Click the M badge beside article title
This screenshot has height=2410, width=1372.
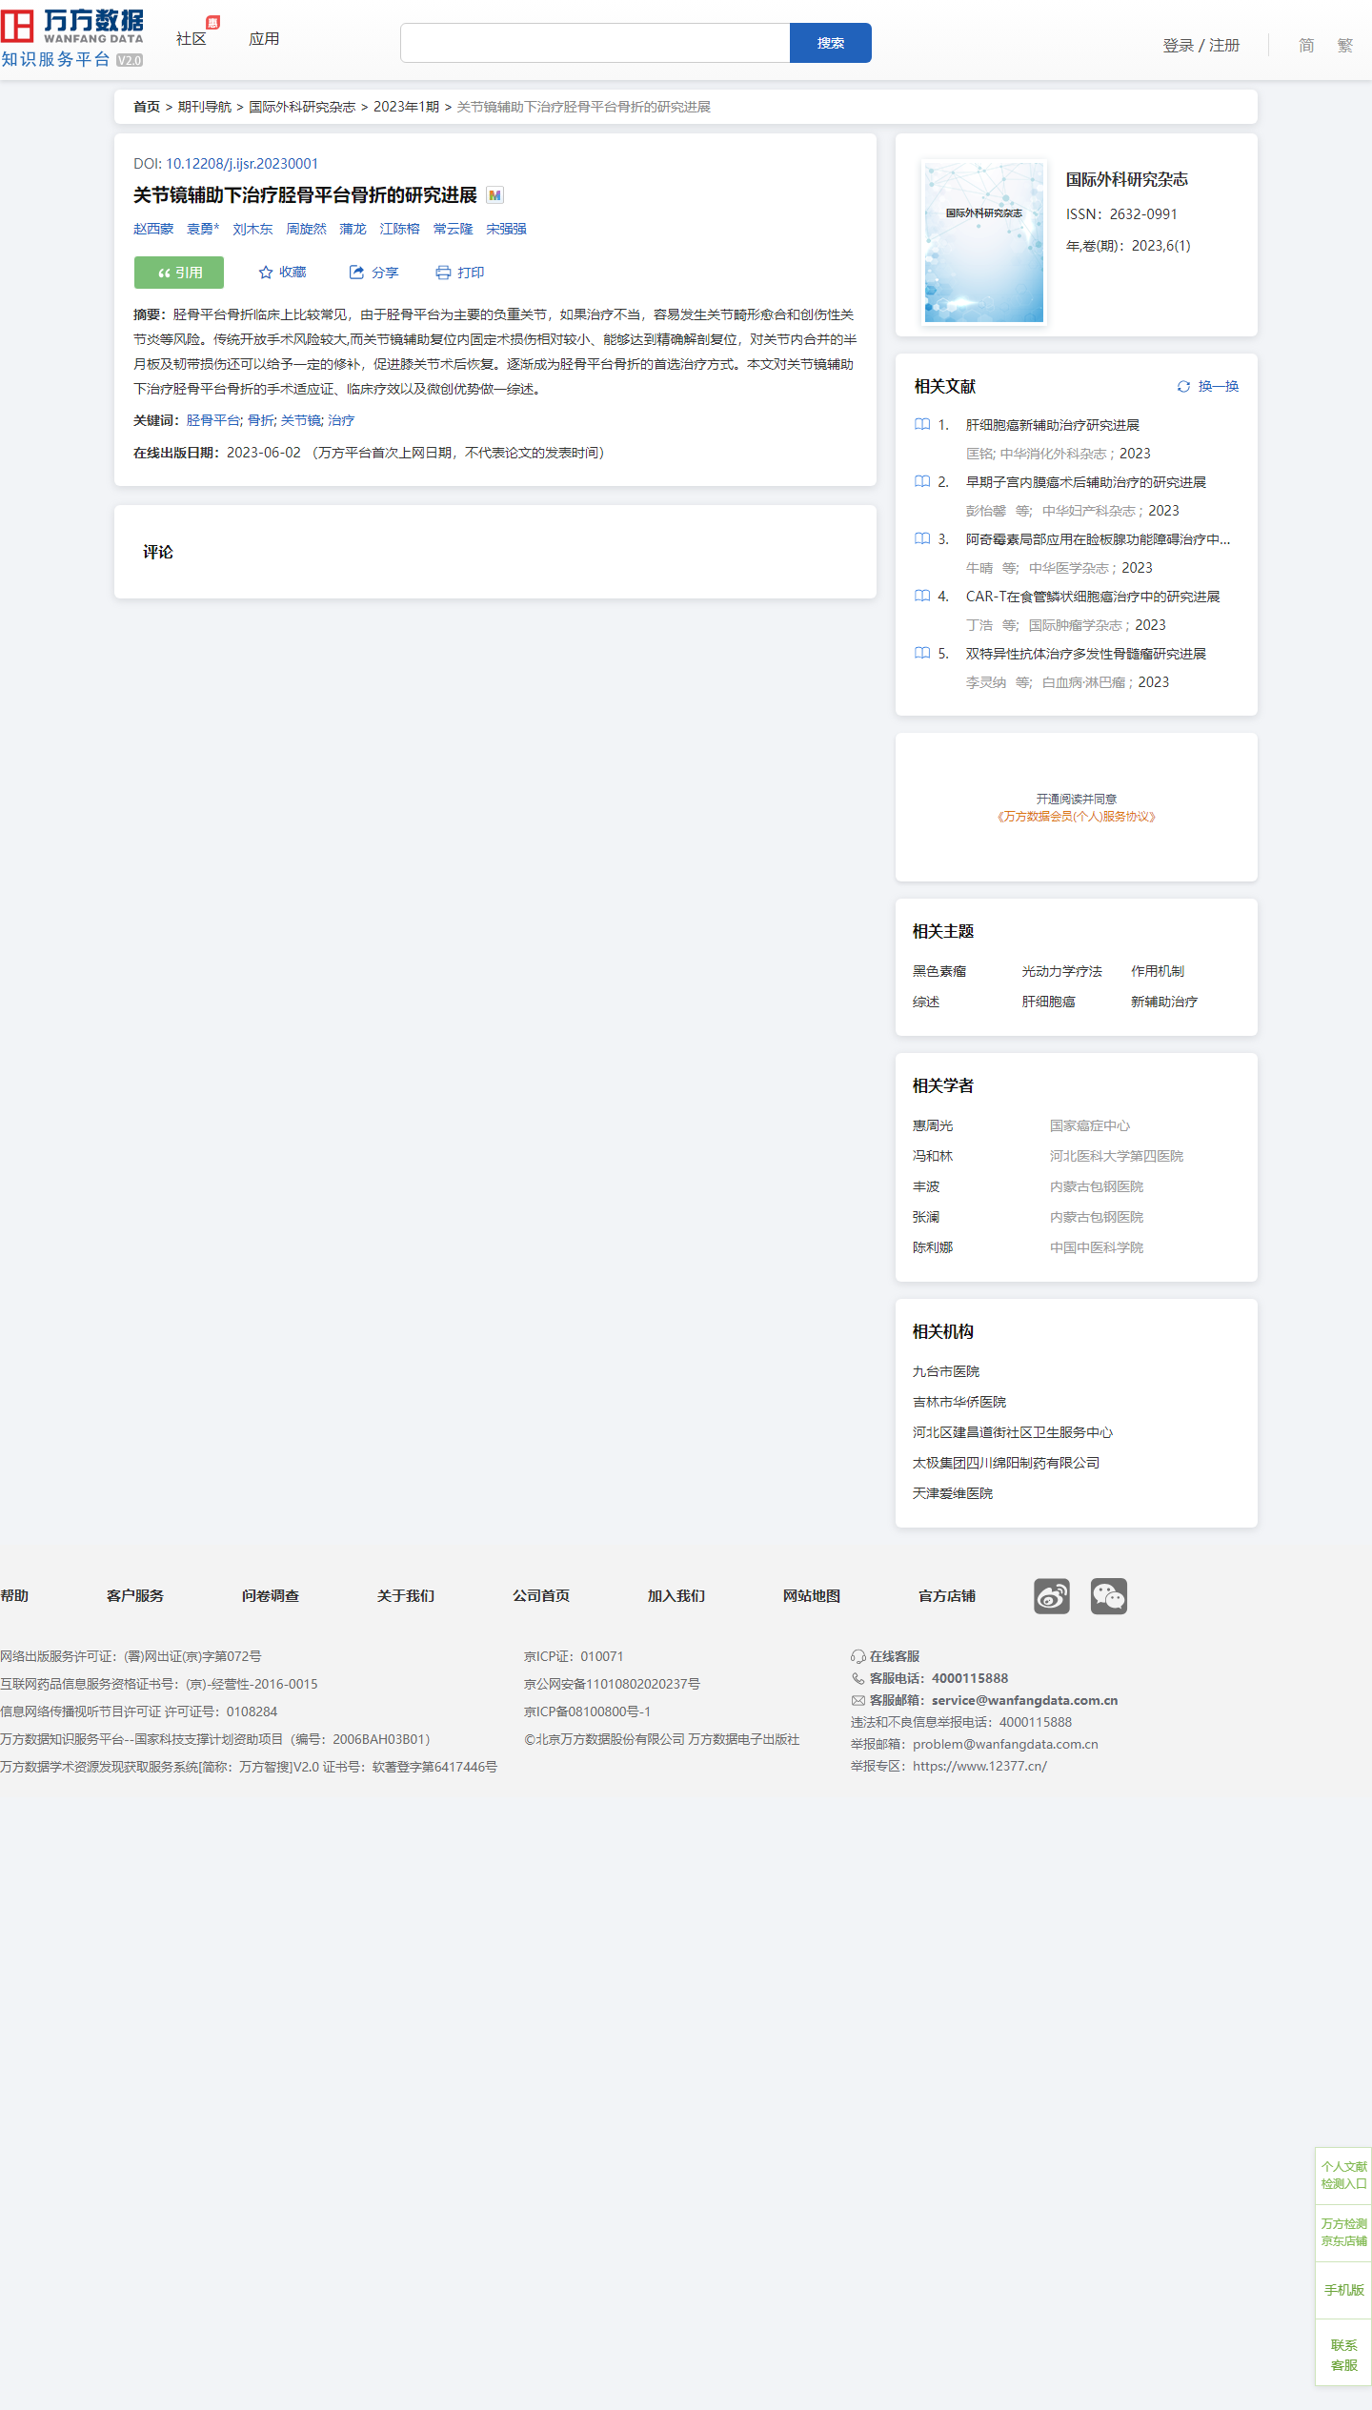coord(494,195)
